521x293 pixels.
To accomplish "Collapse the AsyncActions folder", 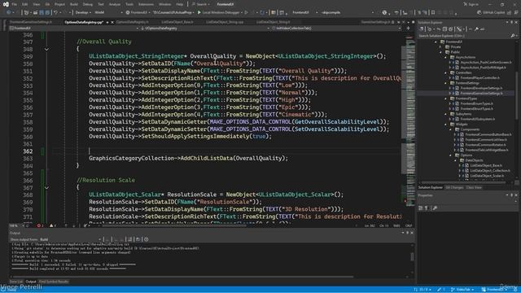I will [446, 57].
